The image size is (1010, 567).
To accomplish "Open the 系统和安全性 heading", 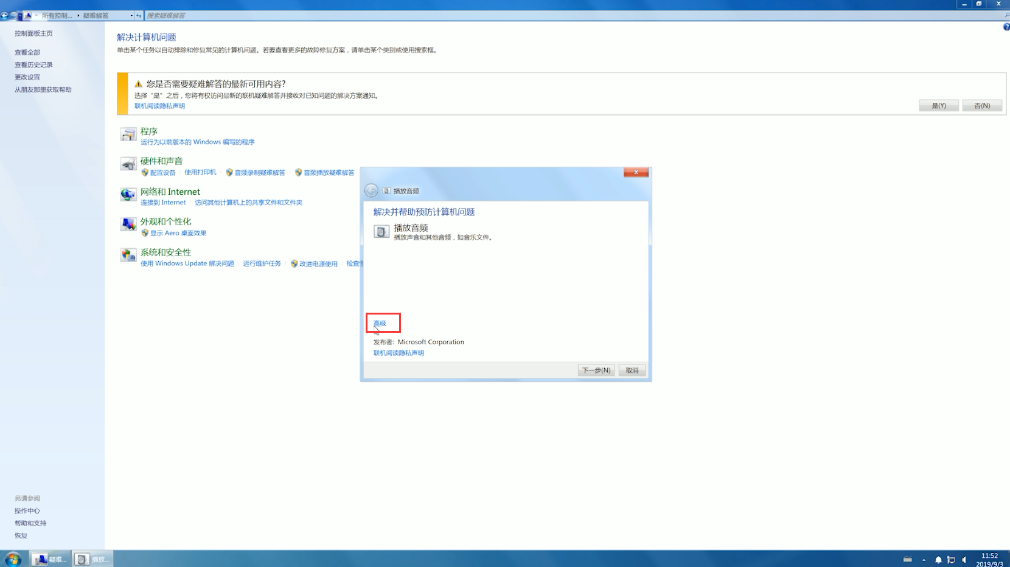I will (165, 252).
